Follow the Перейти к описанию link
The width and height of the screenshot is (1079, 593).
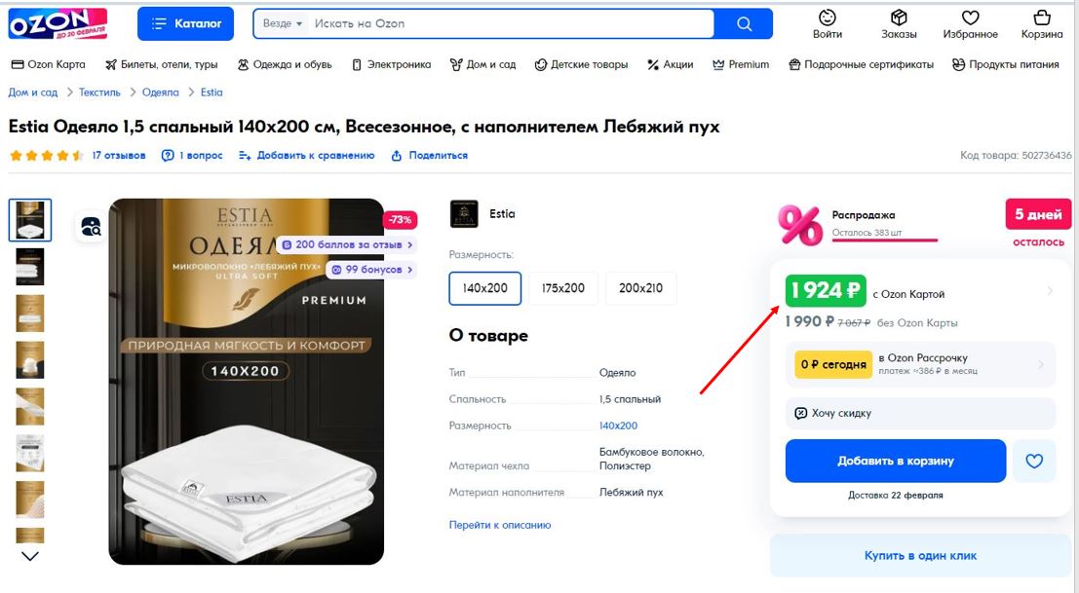(x=500, y=525)
